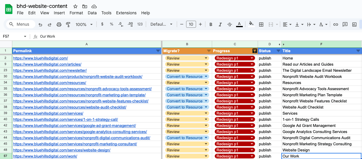This screenshot has width=362, height=159.
Task: Toggle strikethrough formatting
Action: (x=230, y=25)
